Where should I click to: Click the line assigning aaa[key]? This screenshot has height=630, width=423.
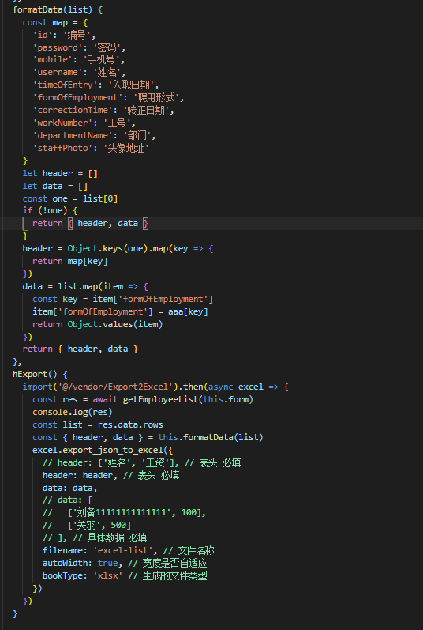click(x=120, y=311)
